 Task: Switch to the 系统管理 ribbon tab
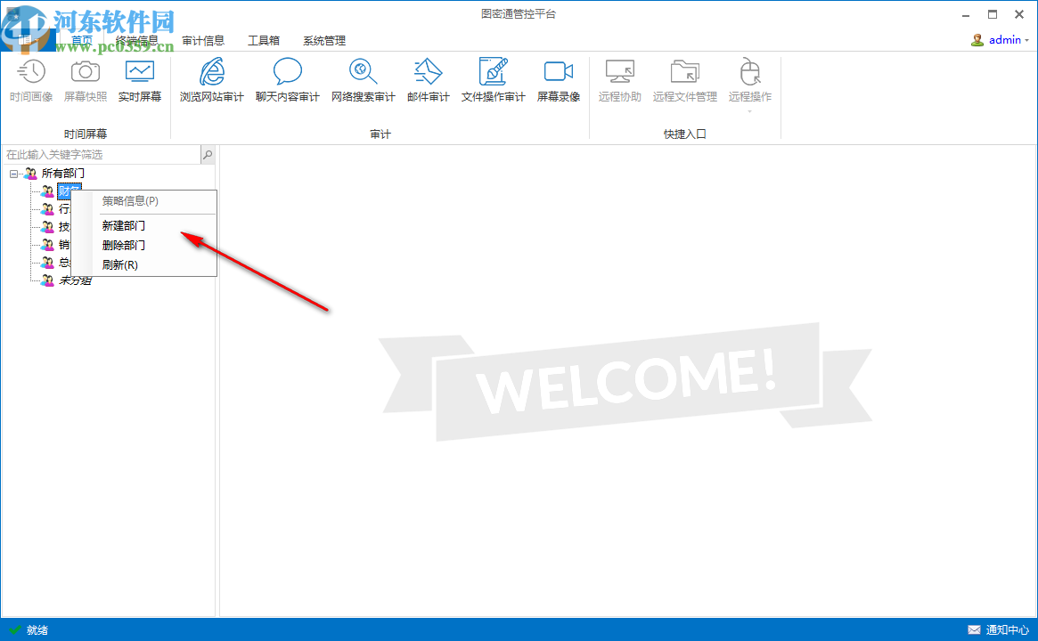click(324, 40)
